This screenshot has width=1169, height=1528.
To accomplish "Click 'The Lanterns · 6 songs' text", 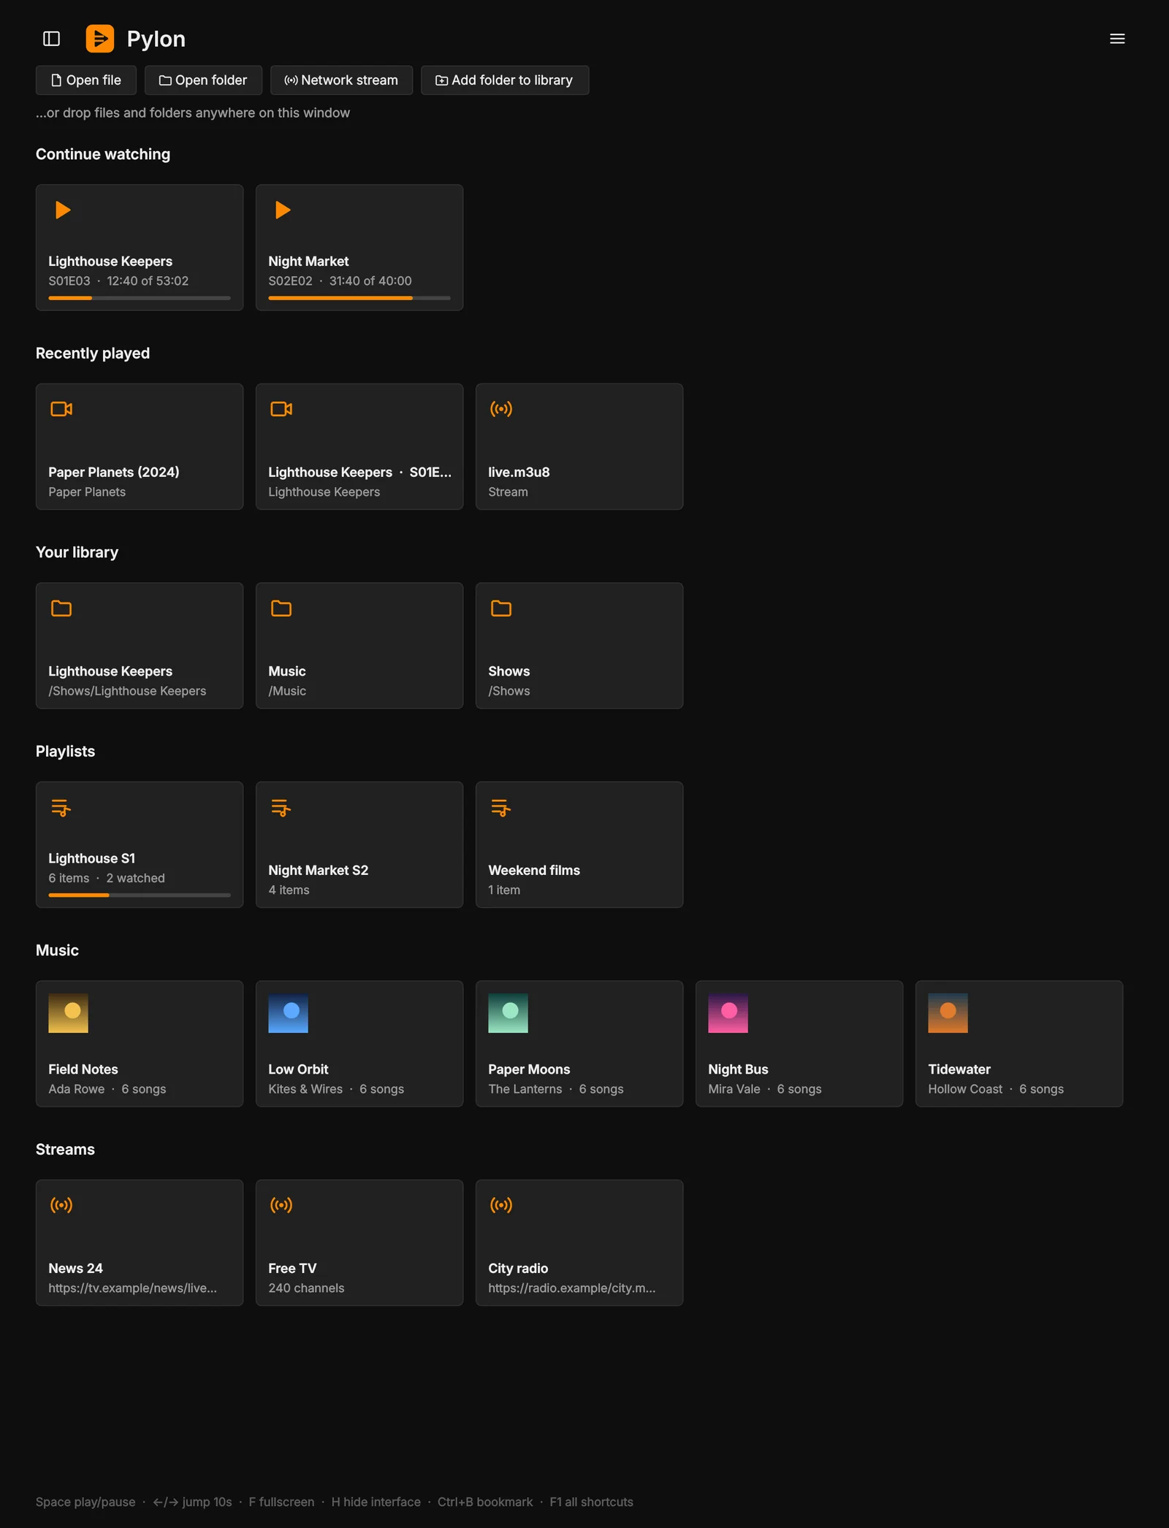I will point(556,1089).
